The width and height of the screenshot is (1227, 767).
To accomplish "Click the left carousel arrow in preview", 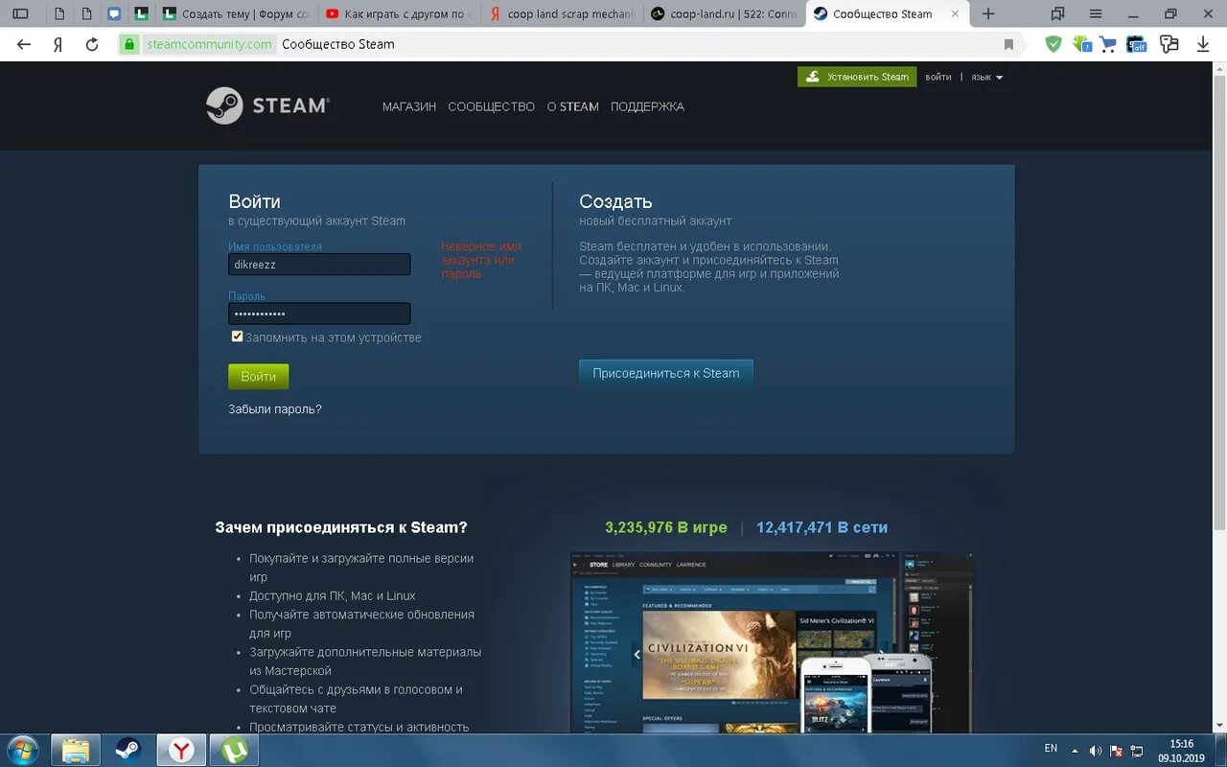I will click(x=637, y=655).
